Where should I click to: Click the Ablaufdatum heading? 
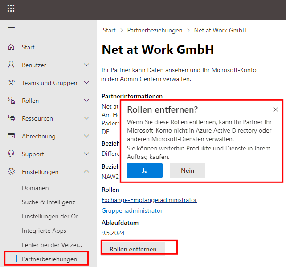(x=120, y=222)
